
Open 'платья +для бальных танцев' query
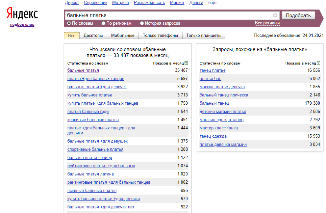click(96, 79)
